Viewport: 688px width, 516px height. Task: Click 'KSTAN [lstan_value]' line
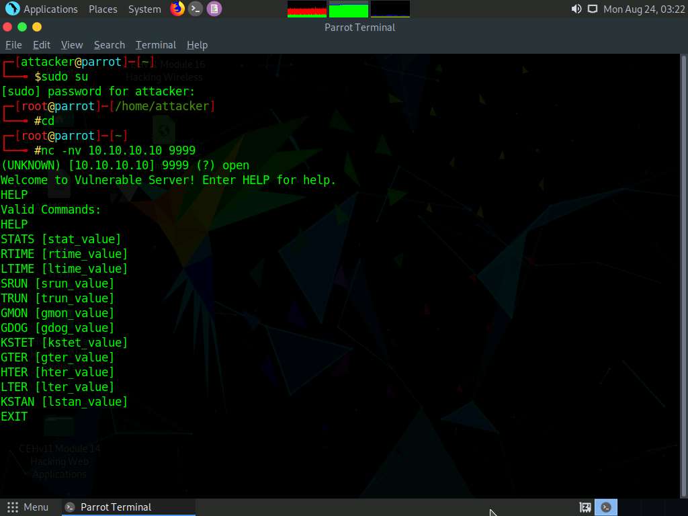(x=64, y=402)
